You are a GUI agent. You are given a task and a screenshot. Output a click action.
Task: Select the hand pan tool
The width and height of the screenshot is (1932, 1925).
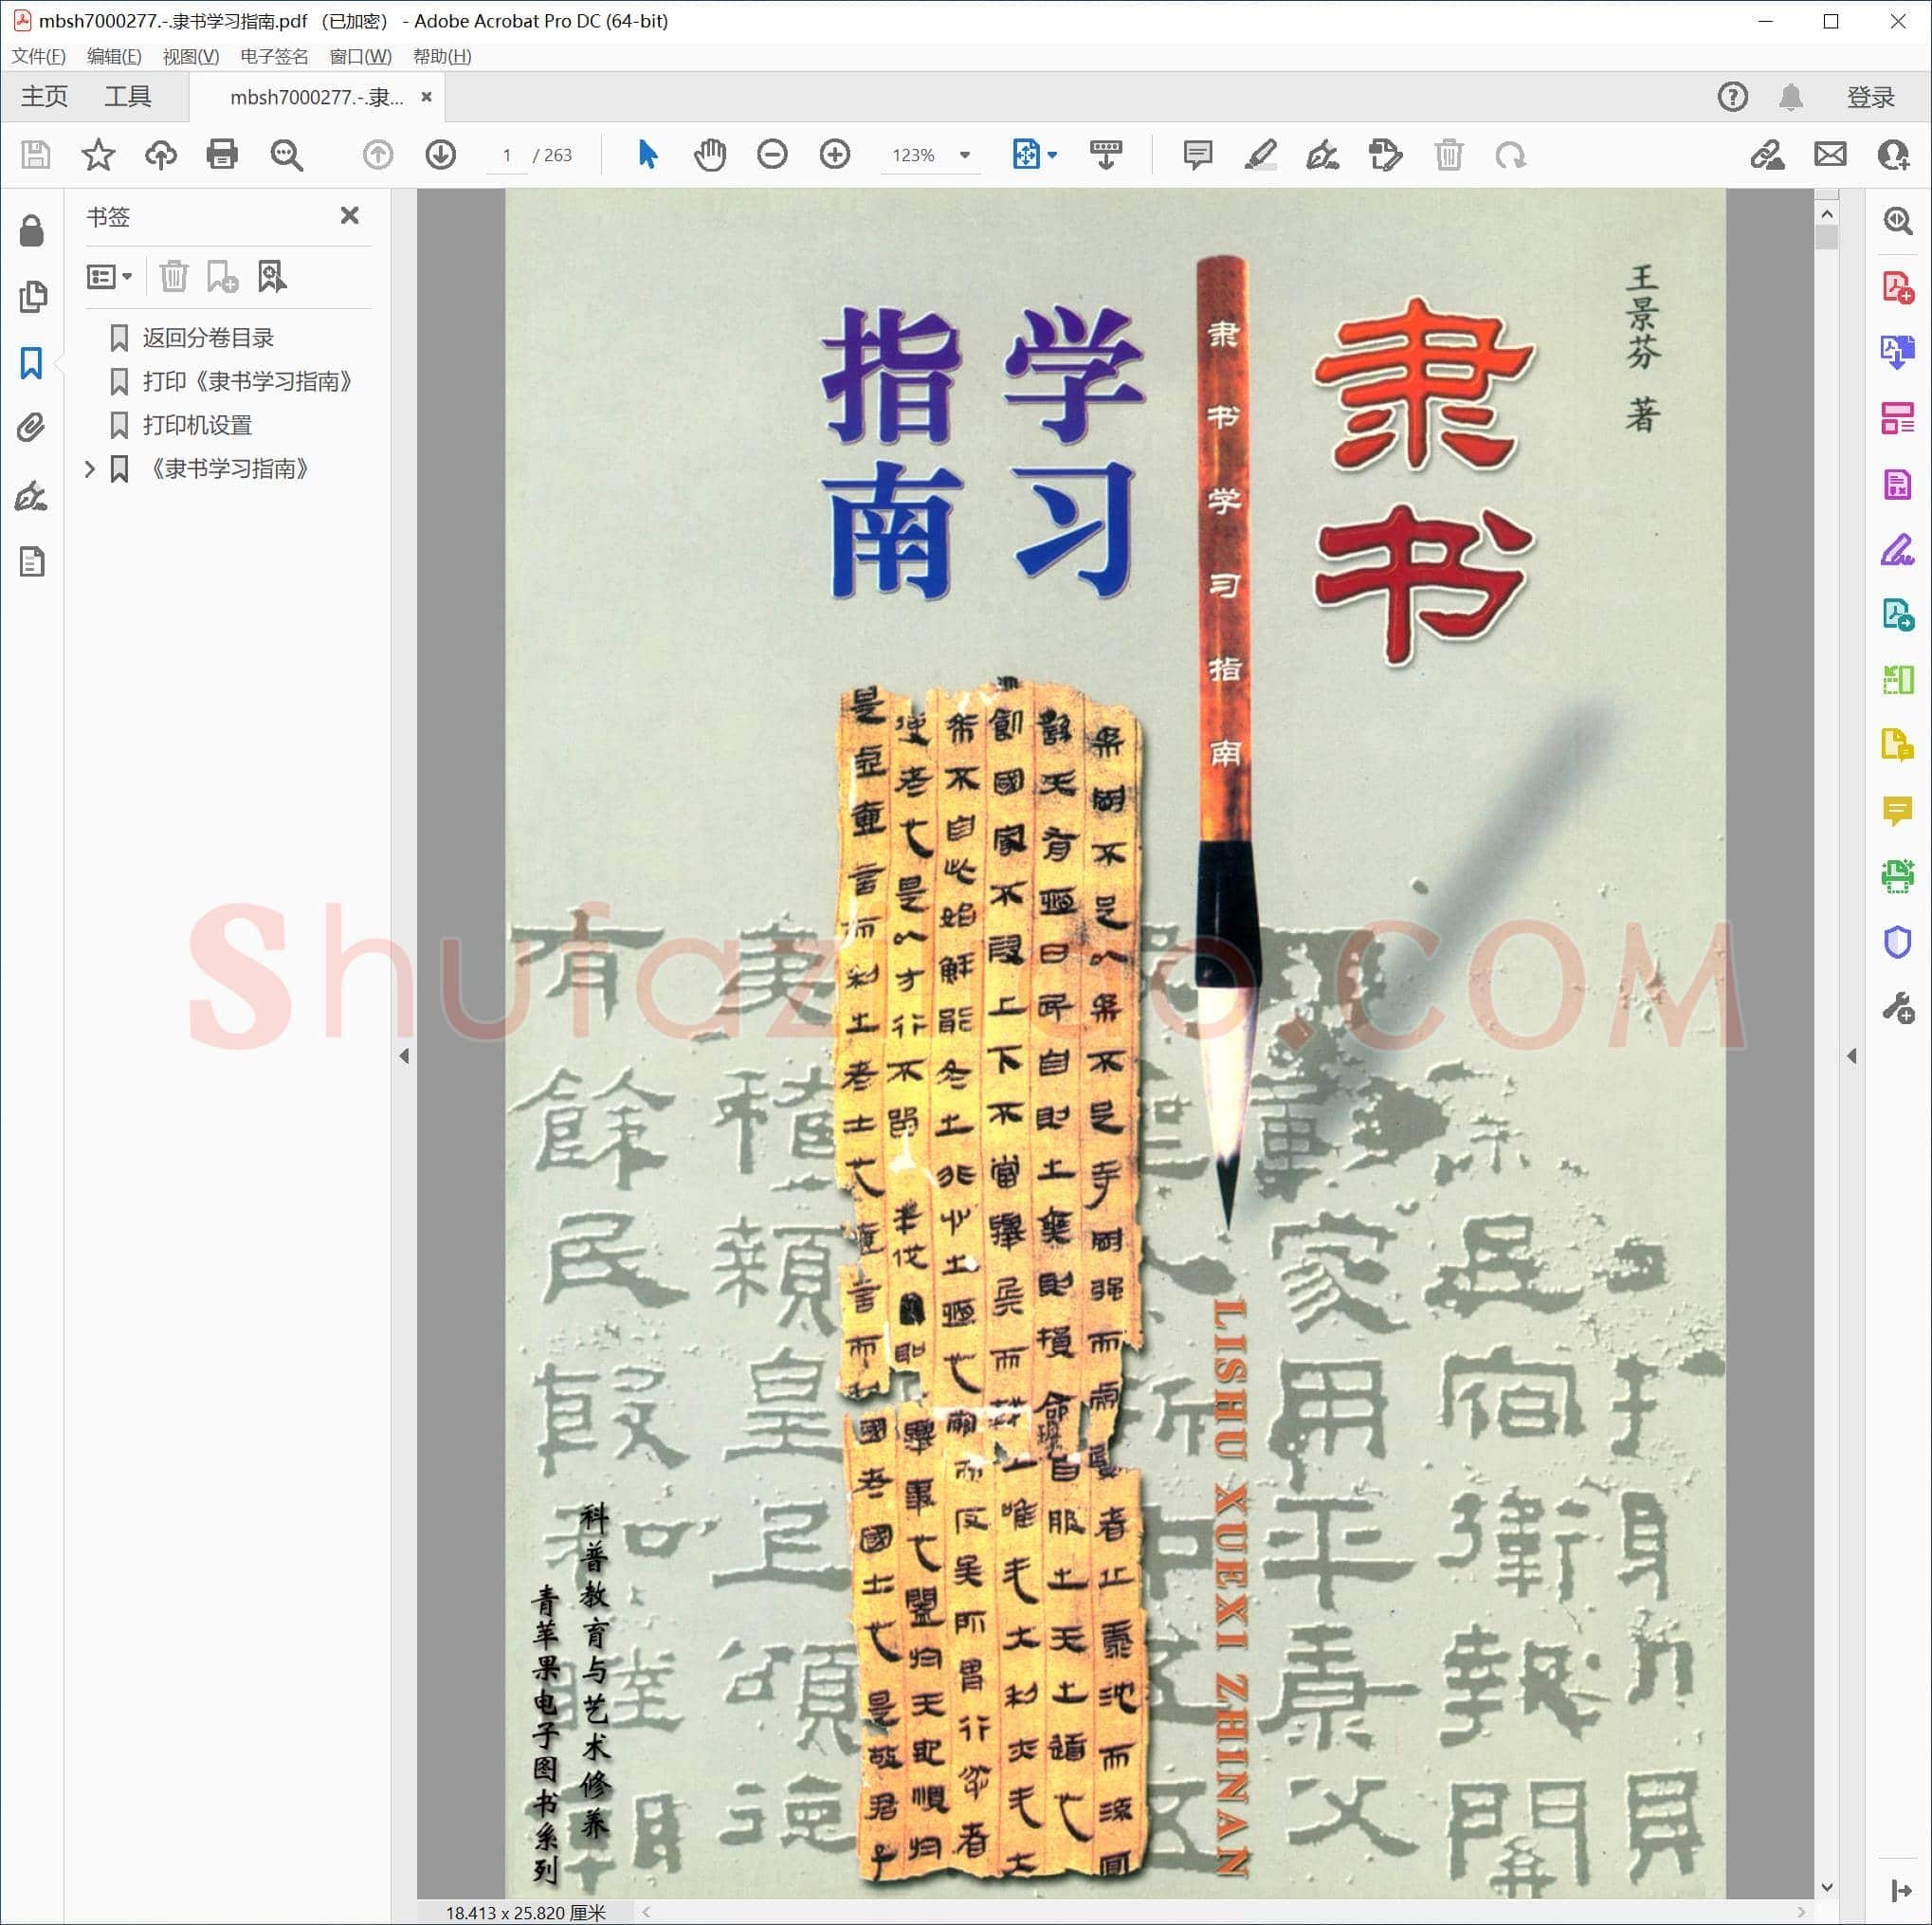(709, 156)
